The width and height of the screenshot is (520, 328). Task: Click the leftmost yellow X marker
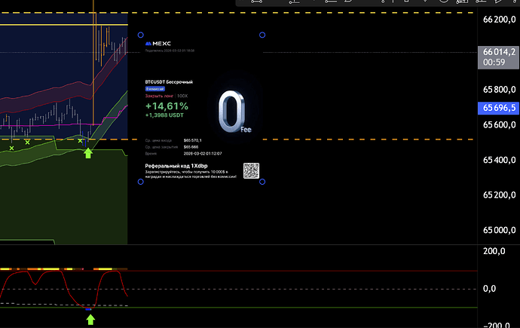click(x=11, y=148)
